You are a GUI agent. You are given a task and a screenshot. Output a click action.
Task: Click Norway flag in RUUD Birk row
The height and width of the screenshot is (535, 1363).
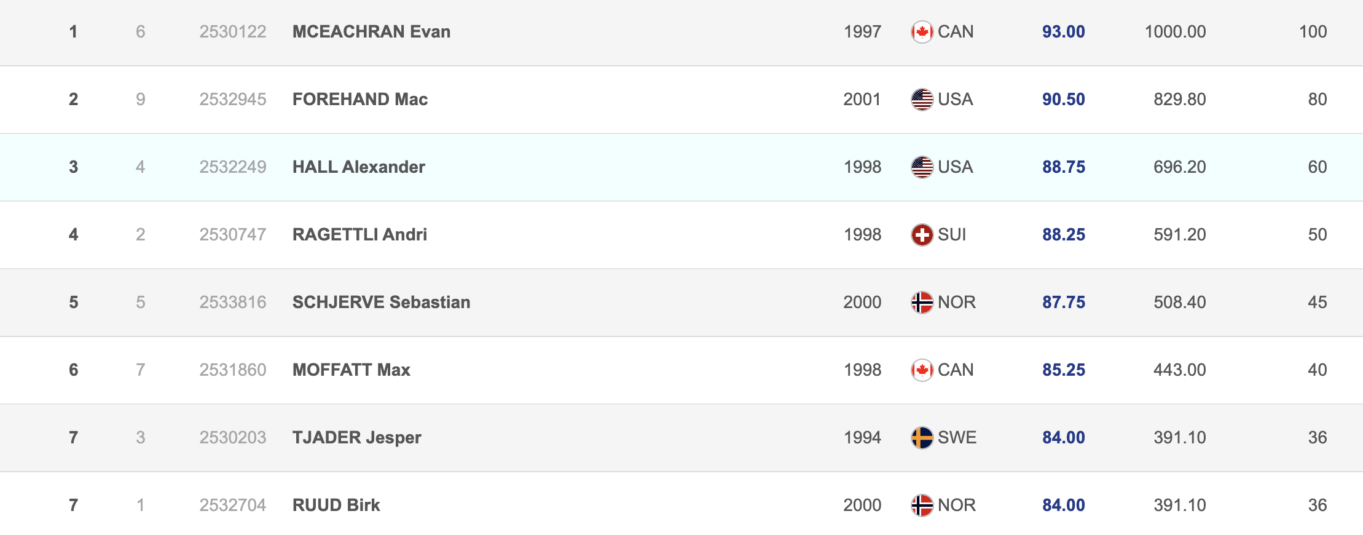click(922, 505)
